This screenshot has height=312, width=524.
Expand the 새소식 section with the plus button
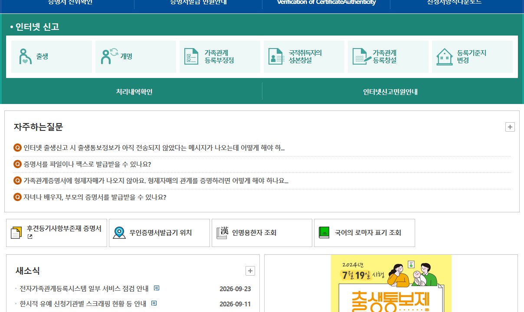click(250, 271)
